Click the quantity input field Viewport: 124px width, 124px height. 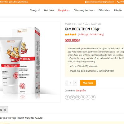pyautogui.click(x=71, y=83)
